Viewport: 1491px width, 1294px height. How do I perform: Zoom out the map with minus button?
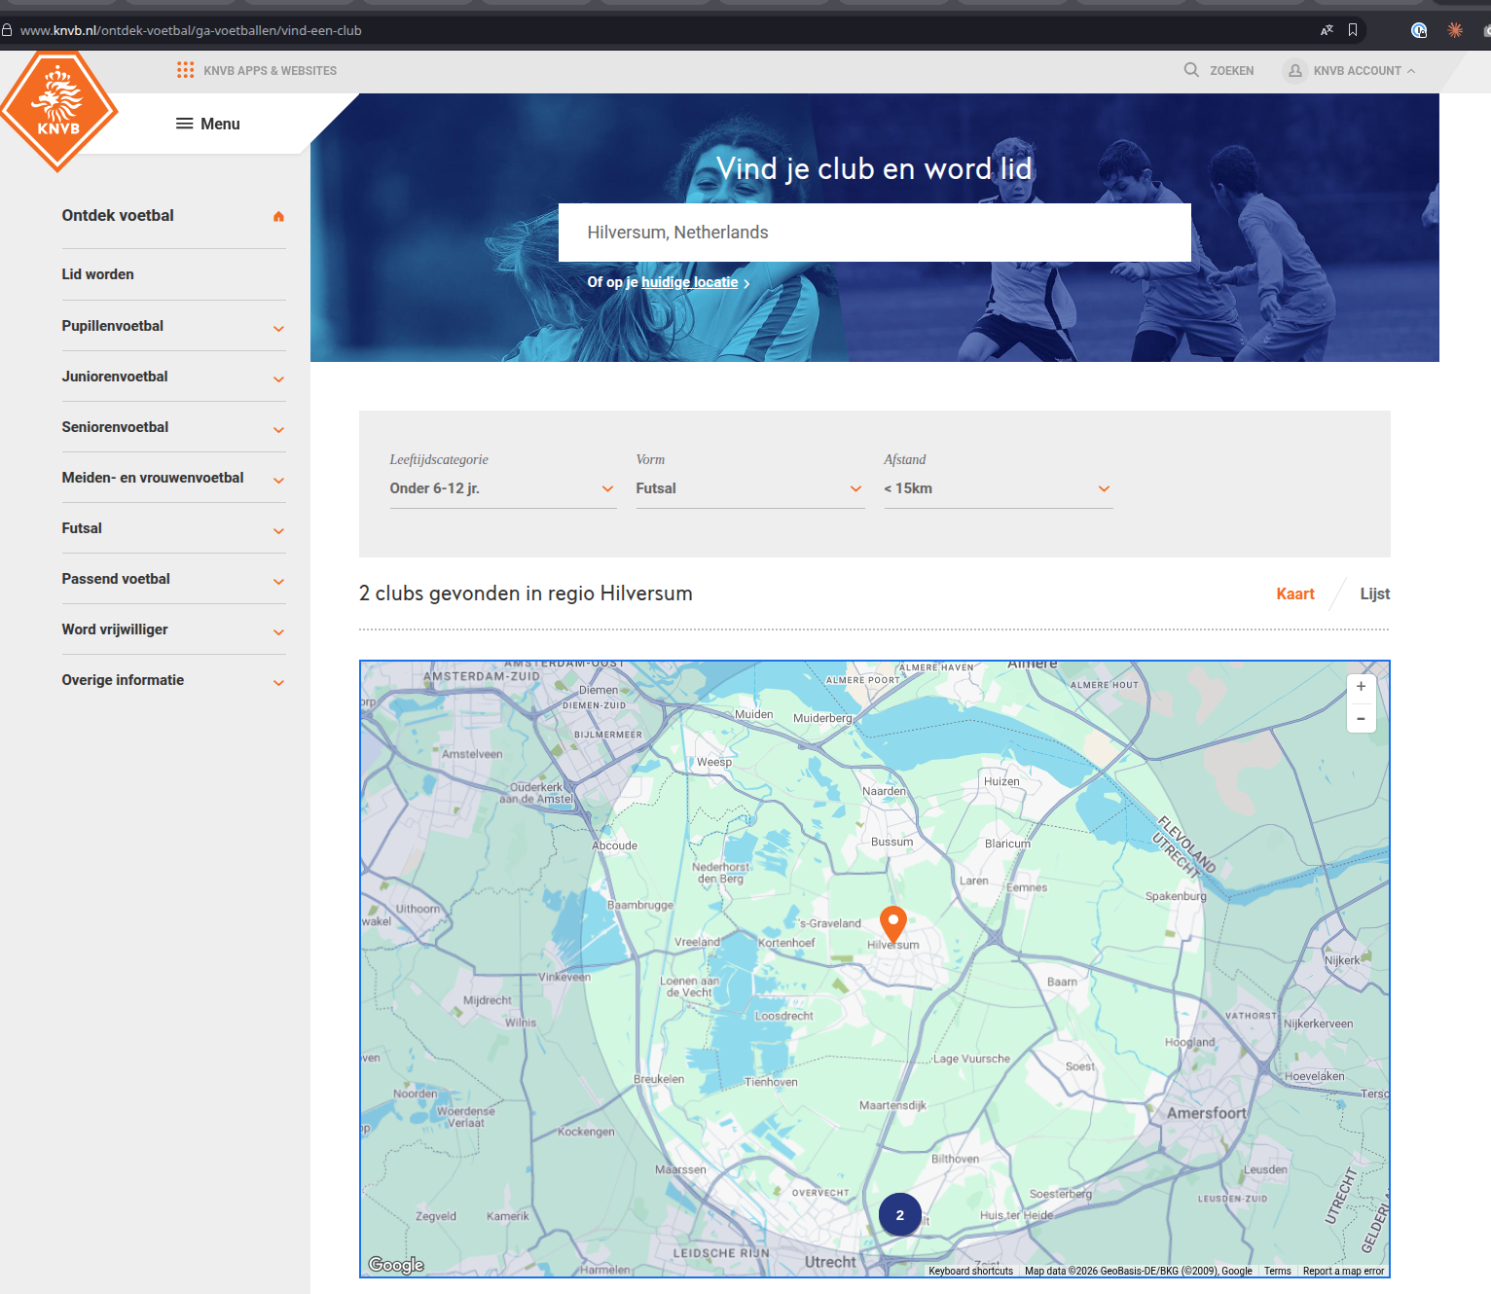[1361, 719]
